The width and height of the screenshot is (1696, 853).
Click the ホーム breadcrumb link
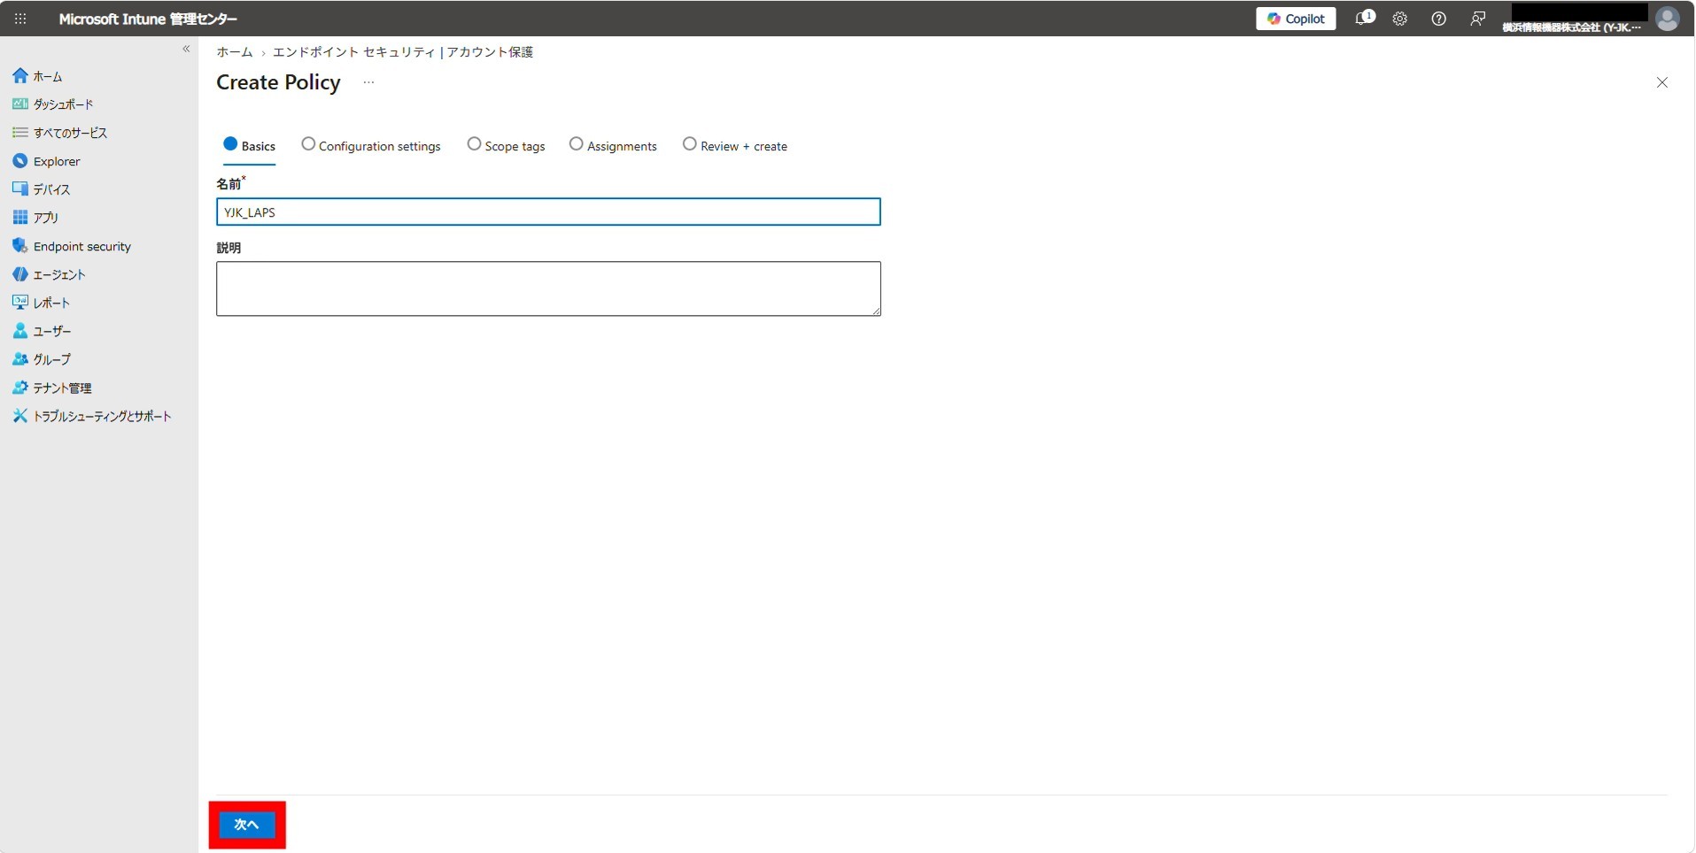235,52
